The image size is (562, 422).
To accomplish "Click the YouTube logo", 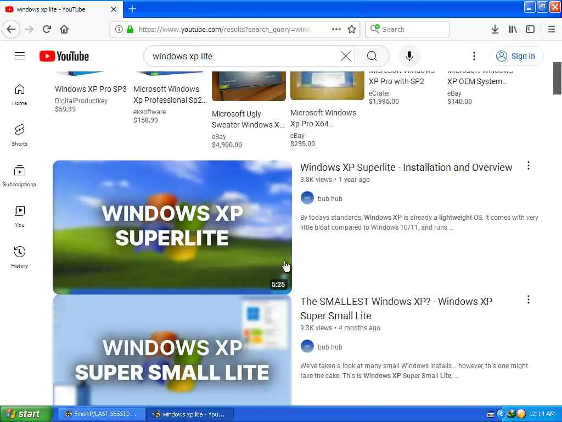I will (64, 56).
